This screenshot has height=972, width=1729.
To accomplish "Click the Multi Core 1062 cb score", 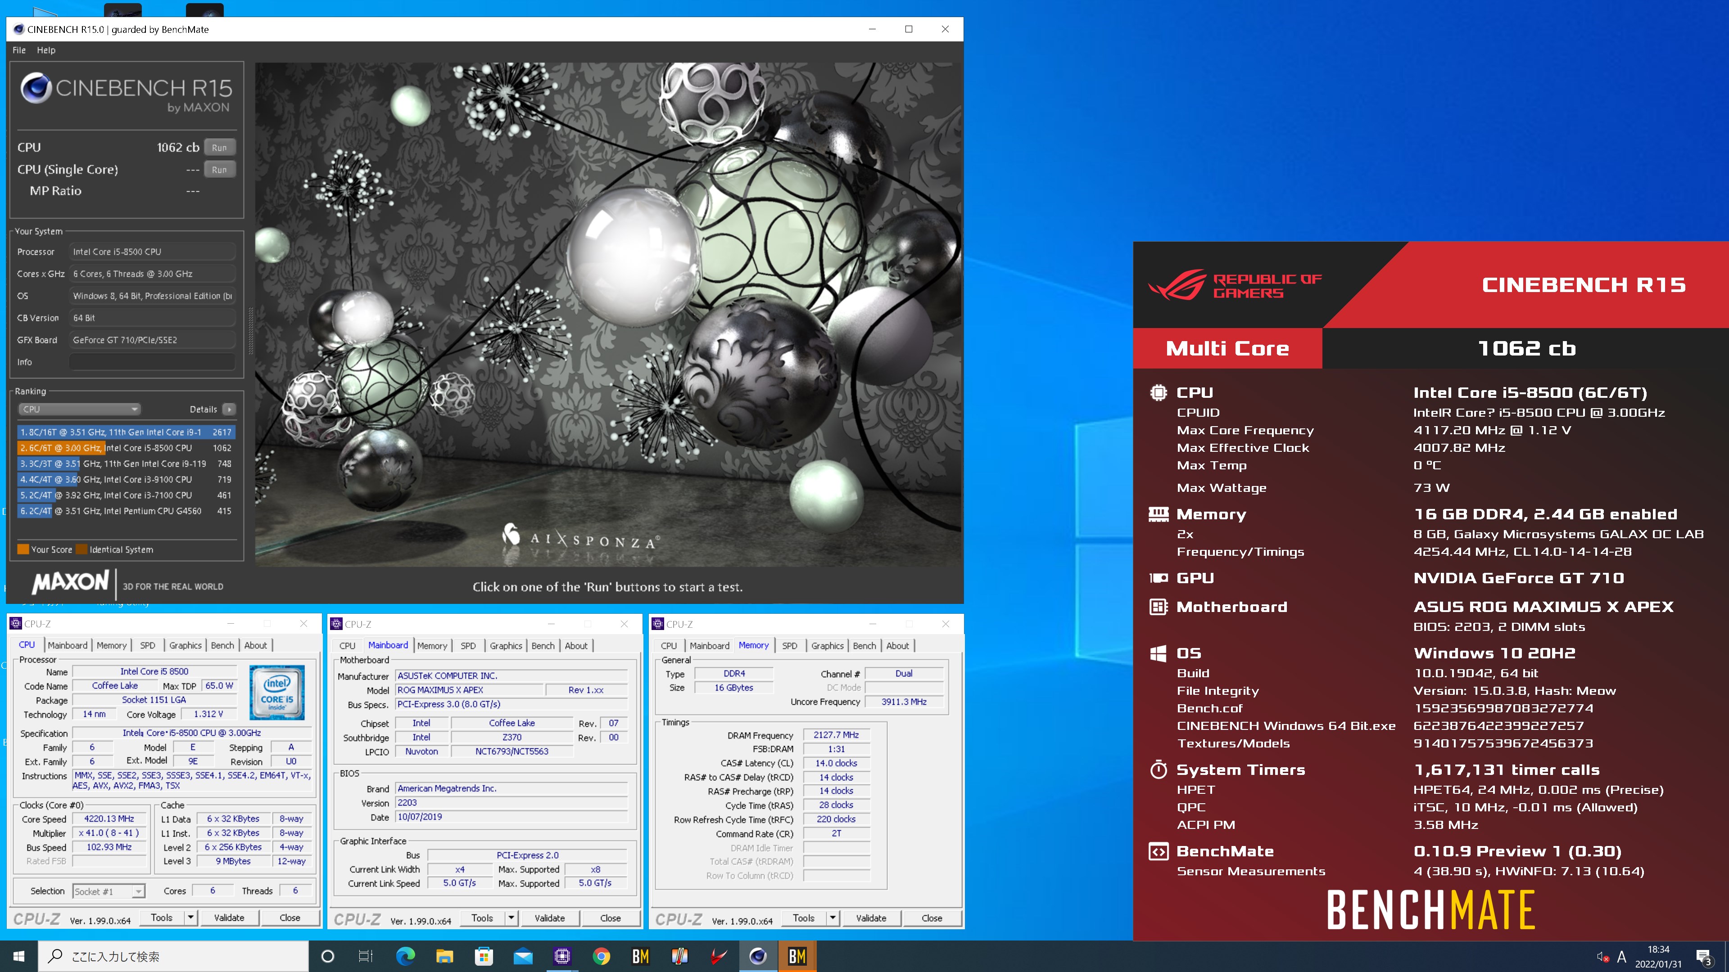I will 1526,348.
